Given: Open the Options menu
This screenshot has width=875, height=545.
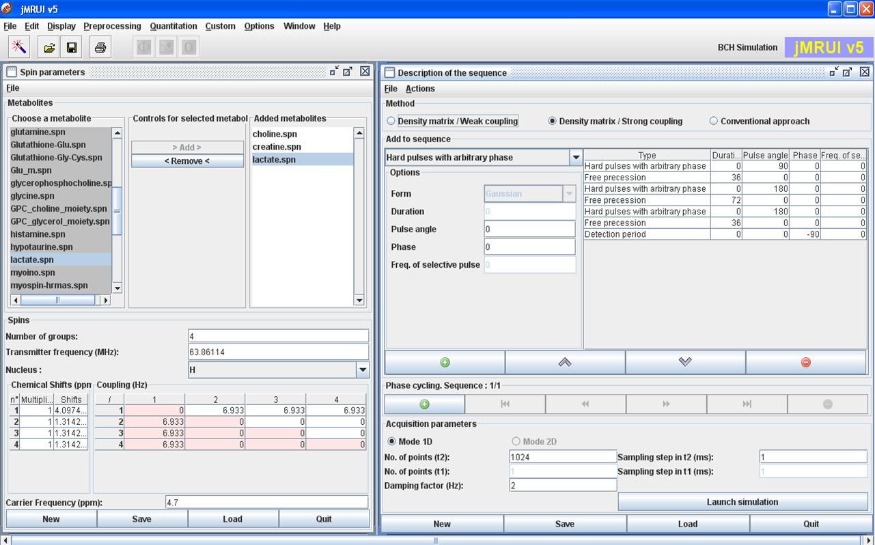Looking at the screenshot, I should [259, 26].
